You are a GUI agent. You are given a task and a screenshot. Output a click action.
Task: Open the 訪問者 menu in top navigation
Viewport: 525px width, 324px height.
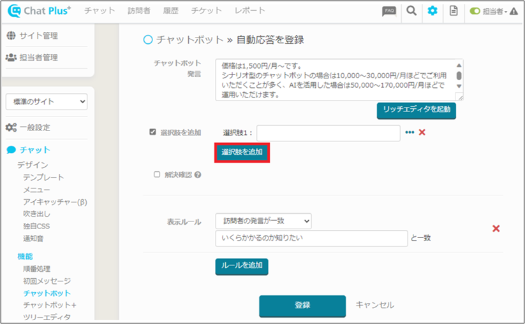(x=138, y=11)
